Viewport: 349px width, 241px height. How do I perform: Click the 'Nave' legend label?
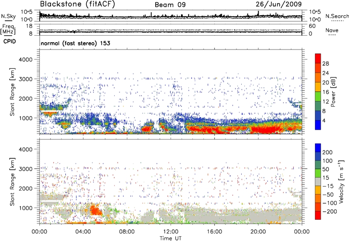(x=332, y=30)
